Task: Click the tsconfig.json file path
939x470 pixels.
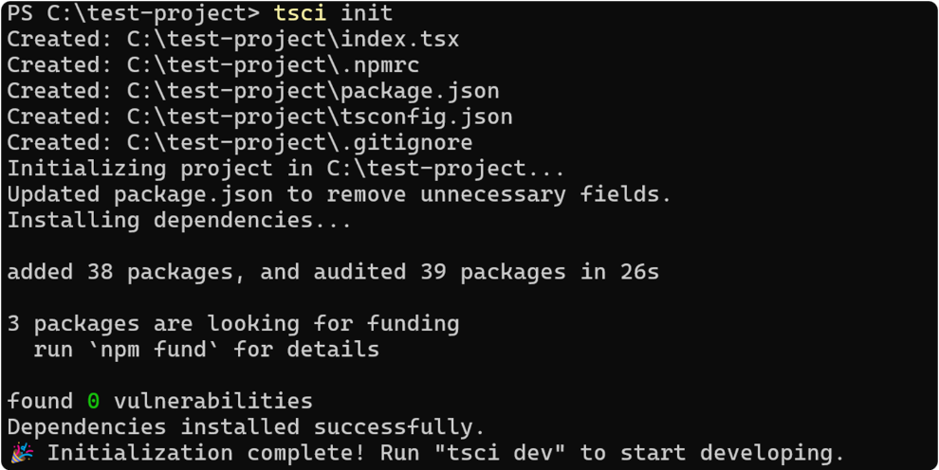Action: 320,117
